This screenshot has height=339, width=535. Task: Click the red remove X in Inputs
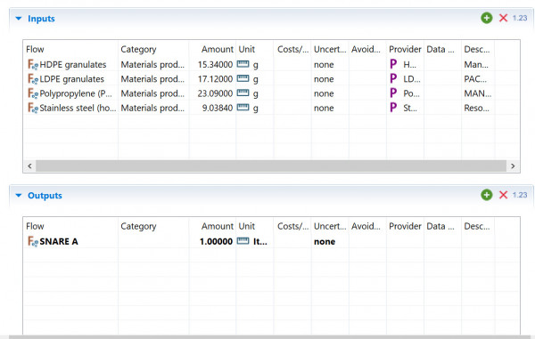coord(503,18)
